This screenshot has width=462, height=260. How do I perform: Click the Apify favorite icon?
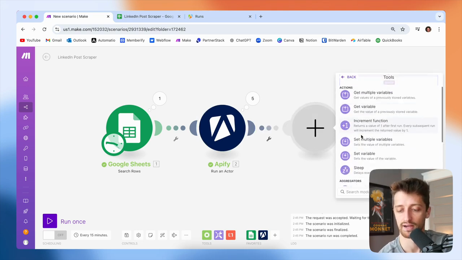263,235
